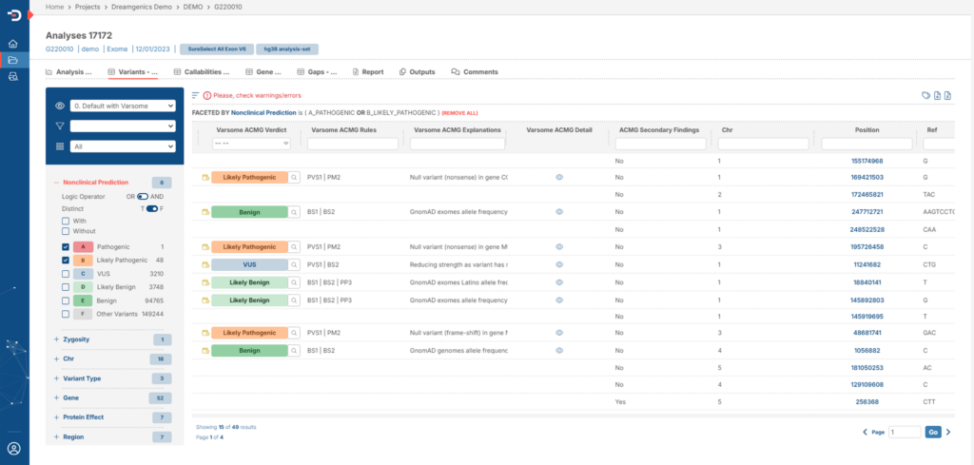The image size is (974, 465).
Task: Open position link 155174968
Action: [x=867, y=161]
